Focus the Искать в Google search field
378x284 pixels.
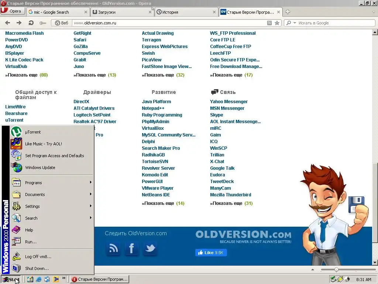click(336, 23)
